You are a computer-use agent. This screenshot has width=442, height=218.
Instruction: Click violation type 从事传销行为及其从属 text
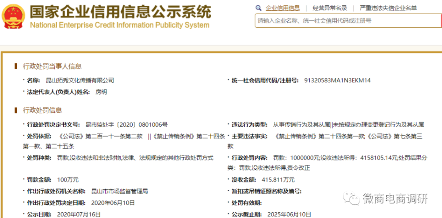(301, 125)
